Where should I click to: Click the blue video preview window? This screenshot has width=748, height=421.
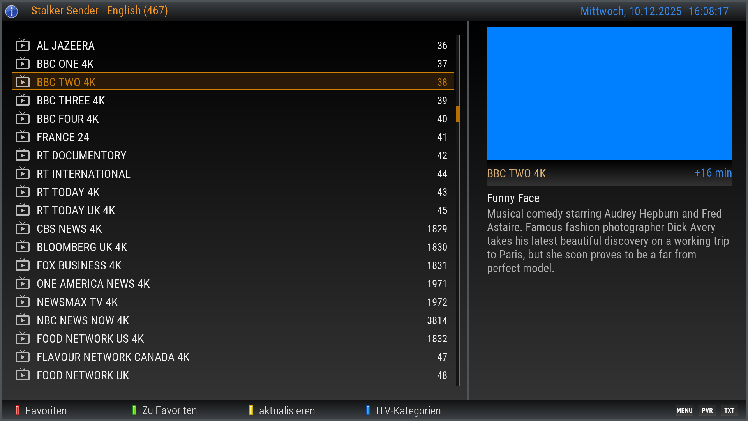pos(609,94)
